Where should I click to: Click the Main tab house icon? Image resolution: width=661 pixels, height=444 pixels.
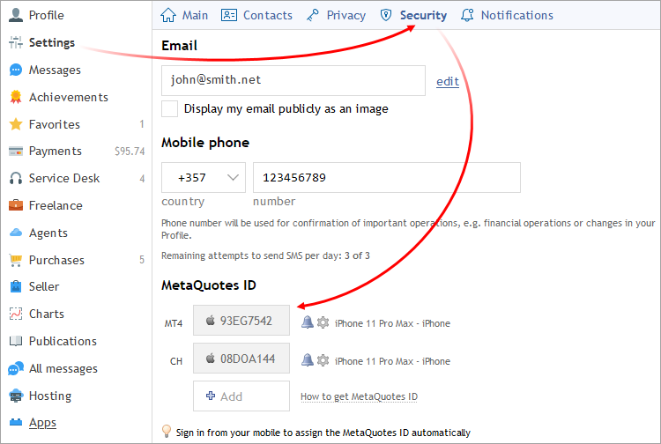(168, 15)
